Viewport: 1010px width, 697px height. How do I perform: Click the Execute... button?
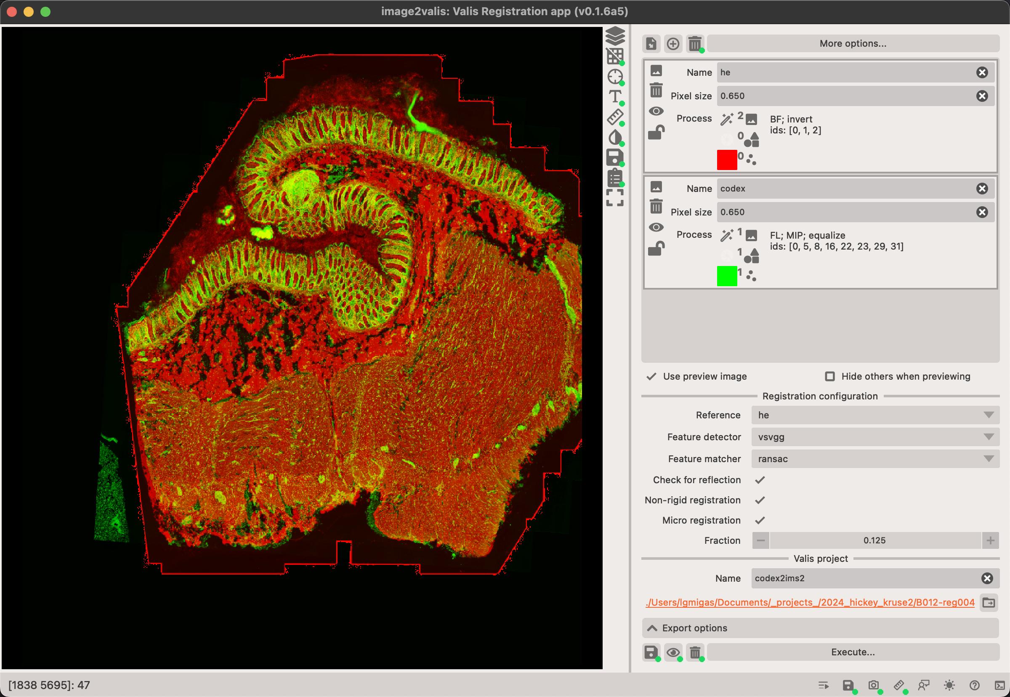pos(852,652)
